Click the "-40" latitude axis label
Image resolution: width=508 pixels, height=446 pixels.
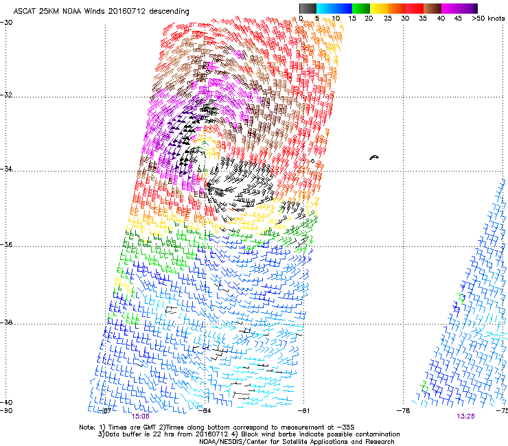click(x=6, y=402)
